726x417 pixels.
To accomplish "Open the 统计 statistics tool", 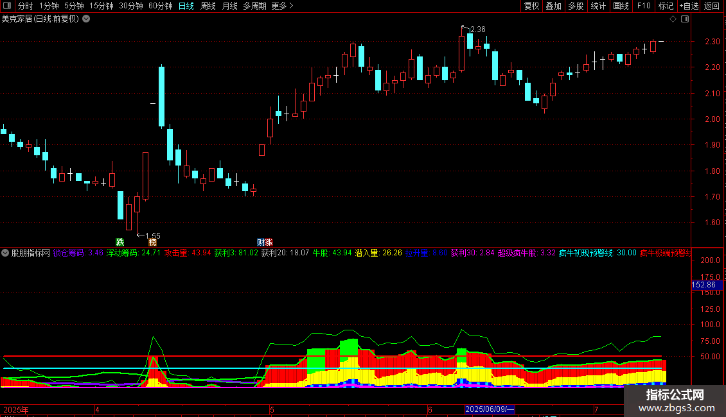I will click(598, 6).
